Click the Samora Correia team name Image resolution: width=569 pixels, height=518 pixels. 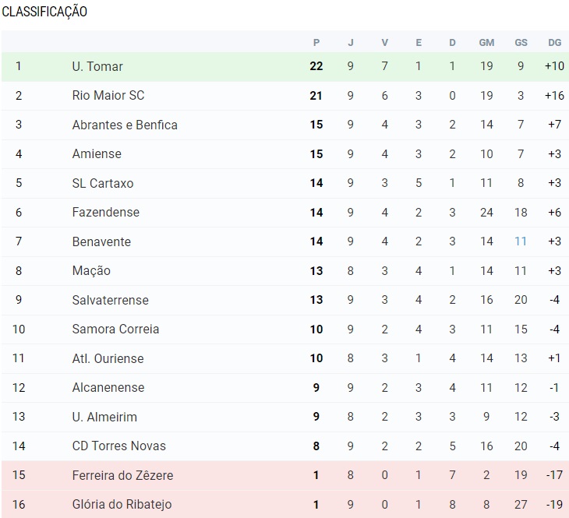[115, 329]
